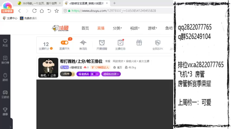This screenshot has height=129, width=231.
Task: Switch to the 360导航 browser tab
Action: [39, 3]
